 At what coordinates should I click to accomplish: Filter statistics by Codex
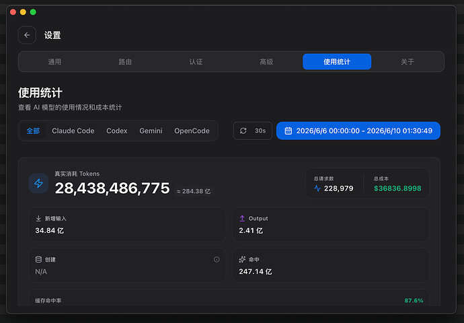click(x=117, y=131)
